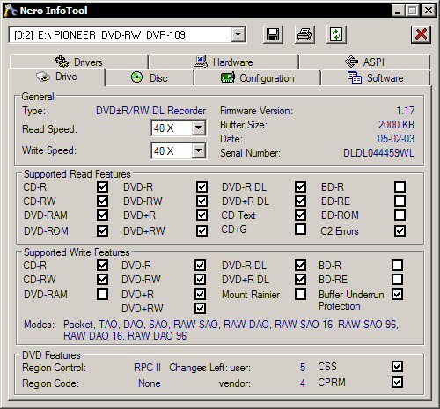Toggle DVD-RAM write feature checkbox
This screenshot has height=409, width=440.
pos(102,294)
